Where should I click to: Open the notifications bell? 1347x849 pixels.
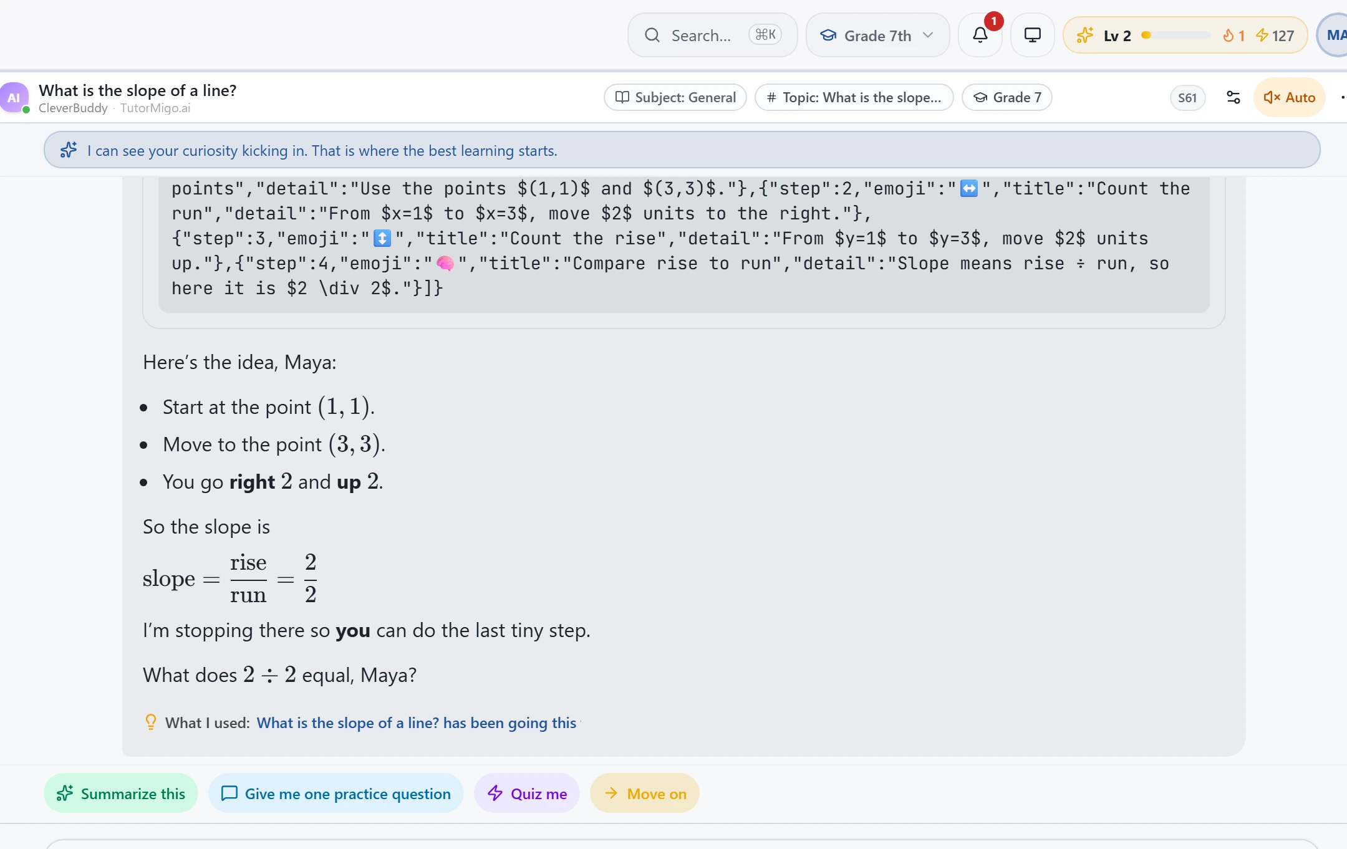coord(980,36)
